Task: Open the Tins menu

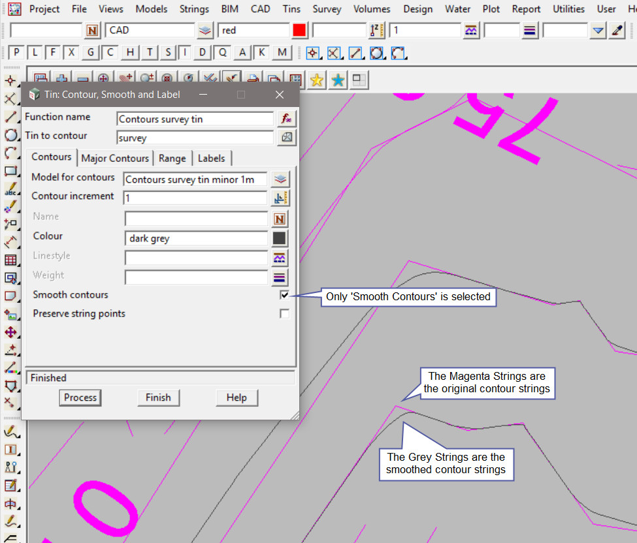Action: [292, 9]
